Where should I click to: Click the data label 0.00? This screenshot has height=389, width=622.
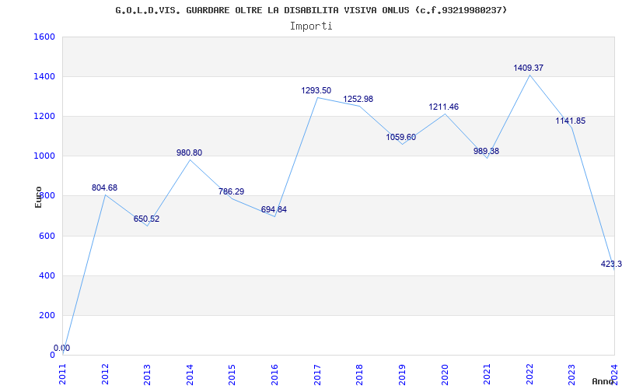click(62, 348)
